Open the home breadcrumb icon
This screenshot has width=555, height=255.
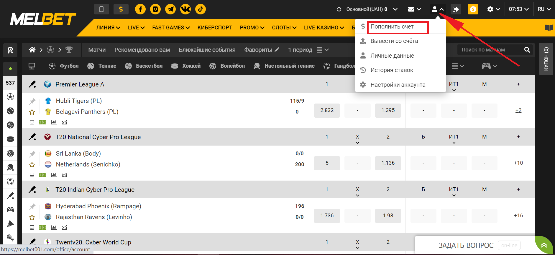(x=32, y=50)
